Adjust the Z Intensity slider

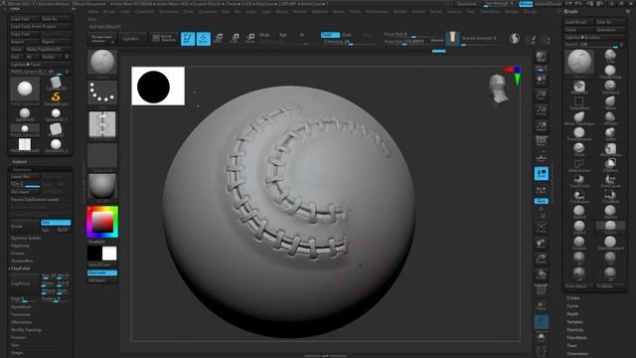tap(347, 42)
